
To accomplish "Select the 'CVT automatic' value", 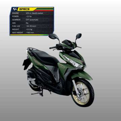I will [32, 20].
